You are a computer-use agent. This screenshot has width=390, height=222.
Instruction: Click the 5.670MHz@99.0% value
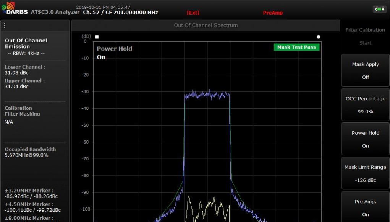pyautogui.click(x=26, y=155)
